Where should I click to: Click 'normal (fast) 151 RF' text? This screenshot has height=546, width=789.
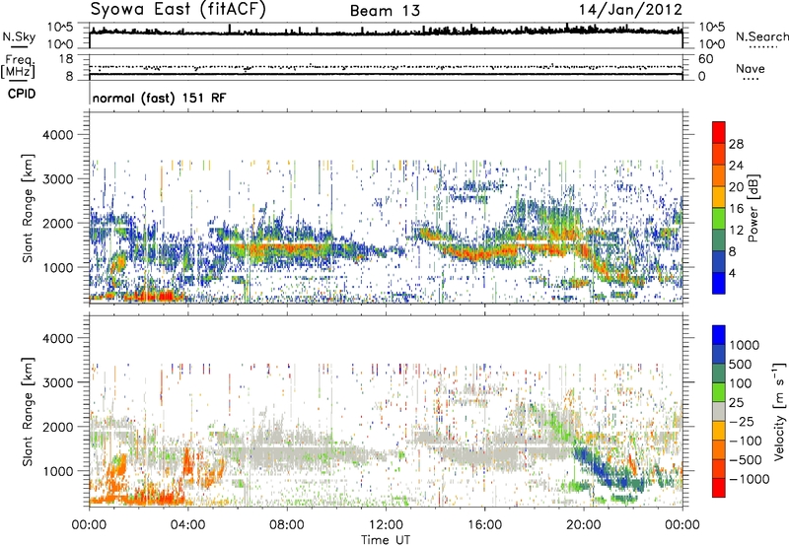pos(160,98)
